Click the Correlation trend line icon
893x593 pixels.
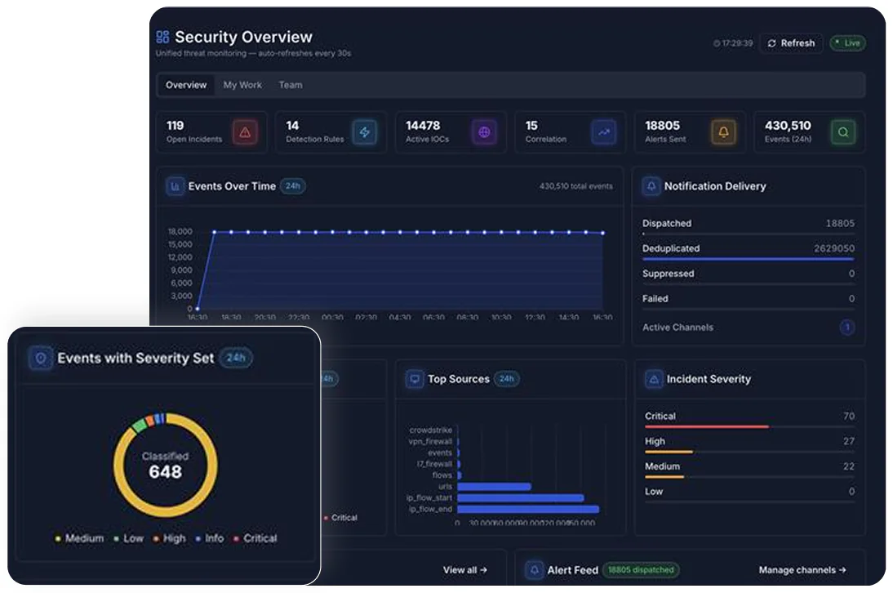coord(604,132)
